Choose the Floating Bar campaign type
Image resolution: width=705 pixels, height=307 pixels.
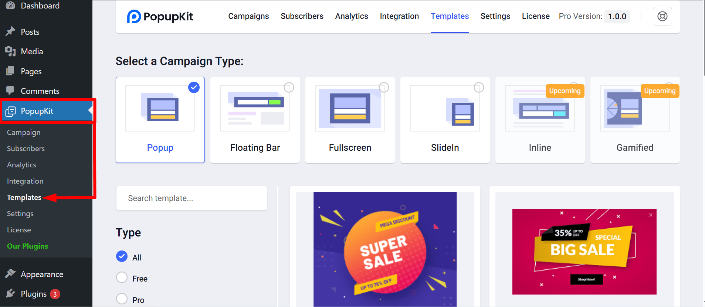coord(255,120)
